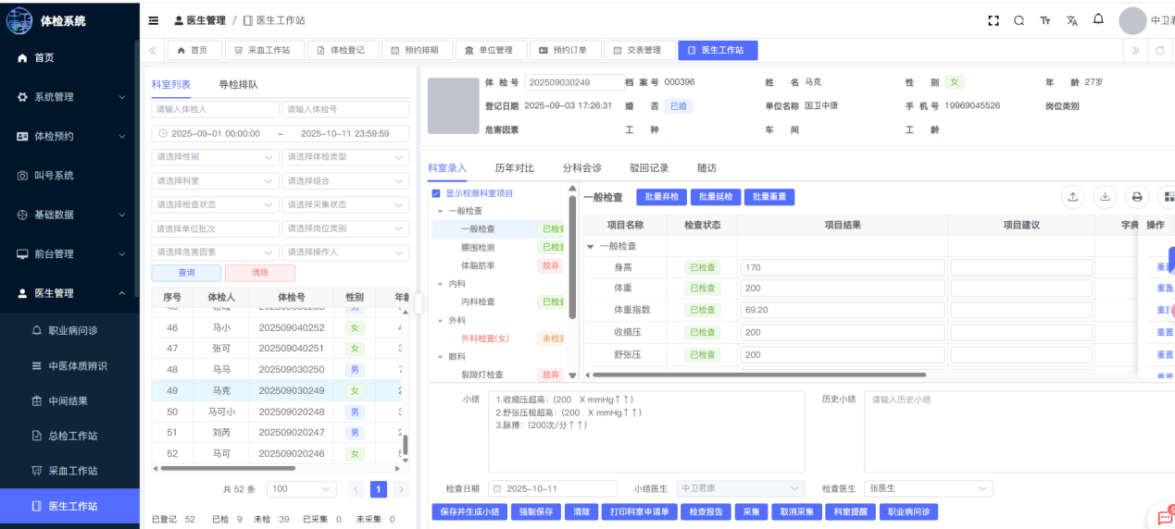Viewport: 1175px width, 529px height.
Task: Open the 请选择科室 dropdown
Action: pos(215,181)
